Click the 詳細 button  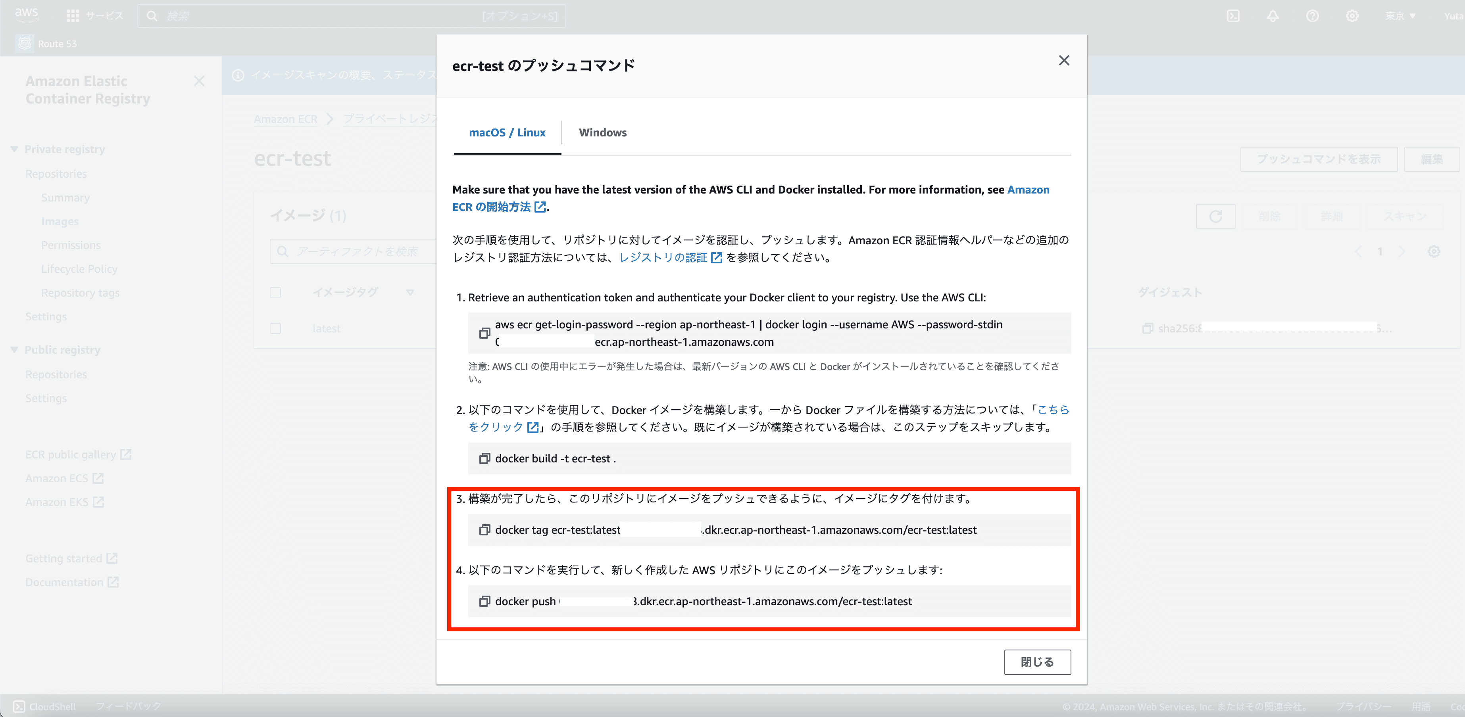pyautogui.click(x=1331, y=217)
